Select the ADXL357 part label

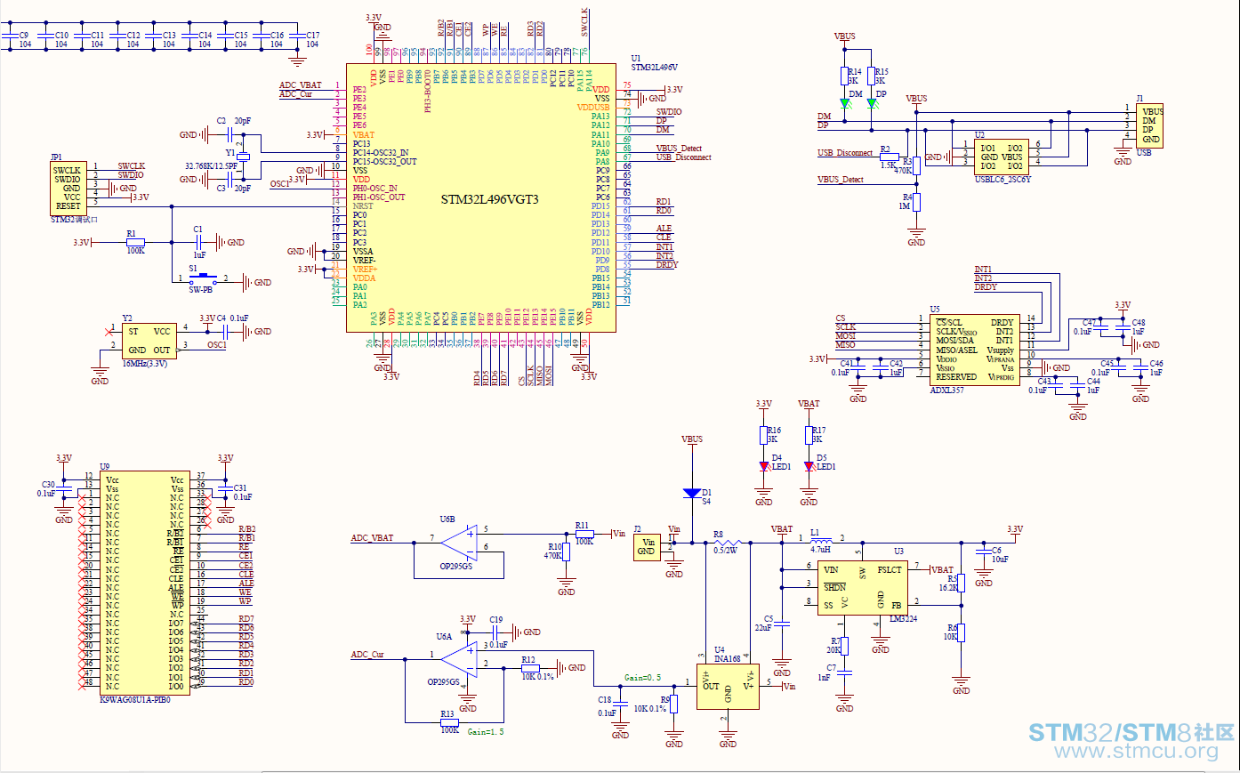click(x=946, y=390)
